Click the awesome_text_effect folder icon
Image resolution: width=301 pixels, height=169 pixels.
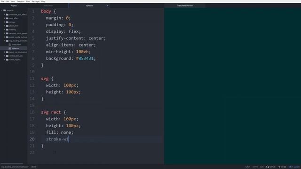(8, 15)
